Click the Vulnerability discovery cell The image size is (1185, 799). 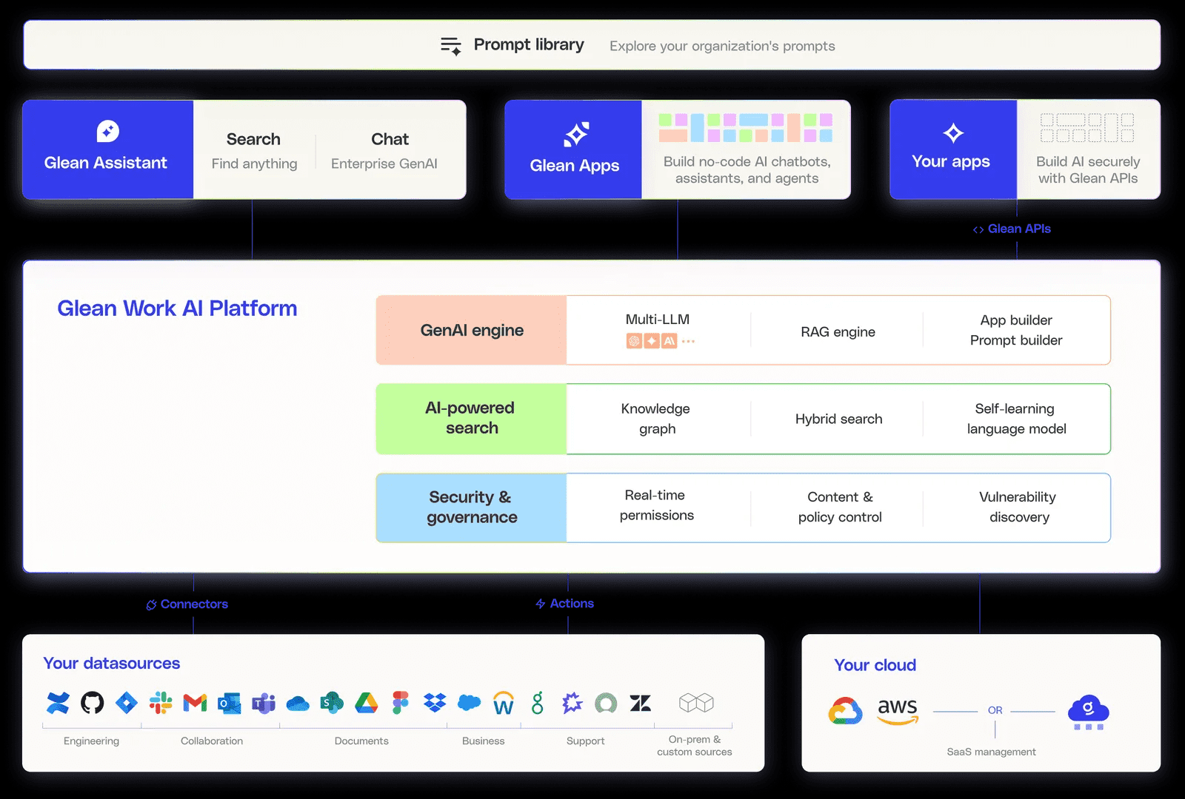[x=1018, y=508]
